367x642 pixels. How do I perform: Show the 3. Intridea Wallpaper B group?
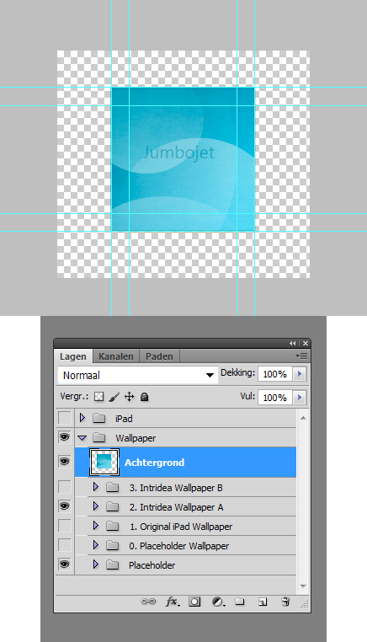point(65,487)
